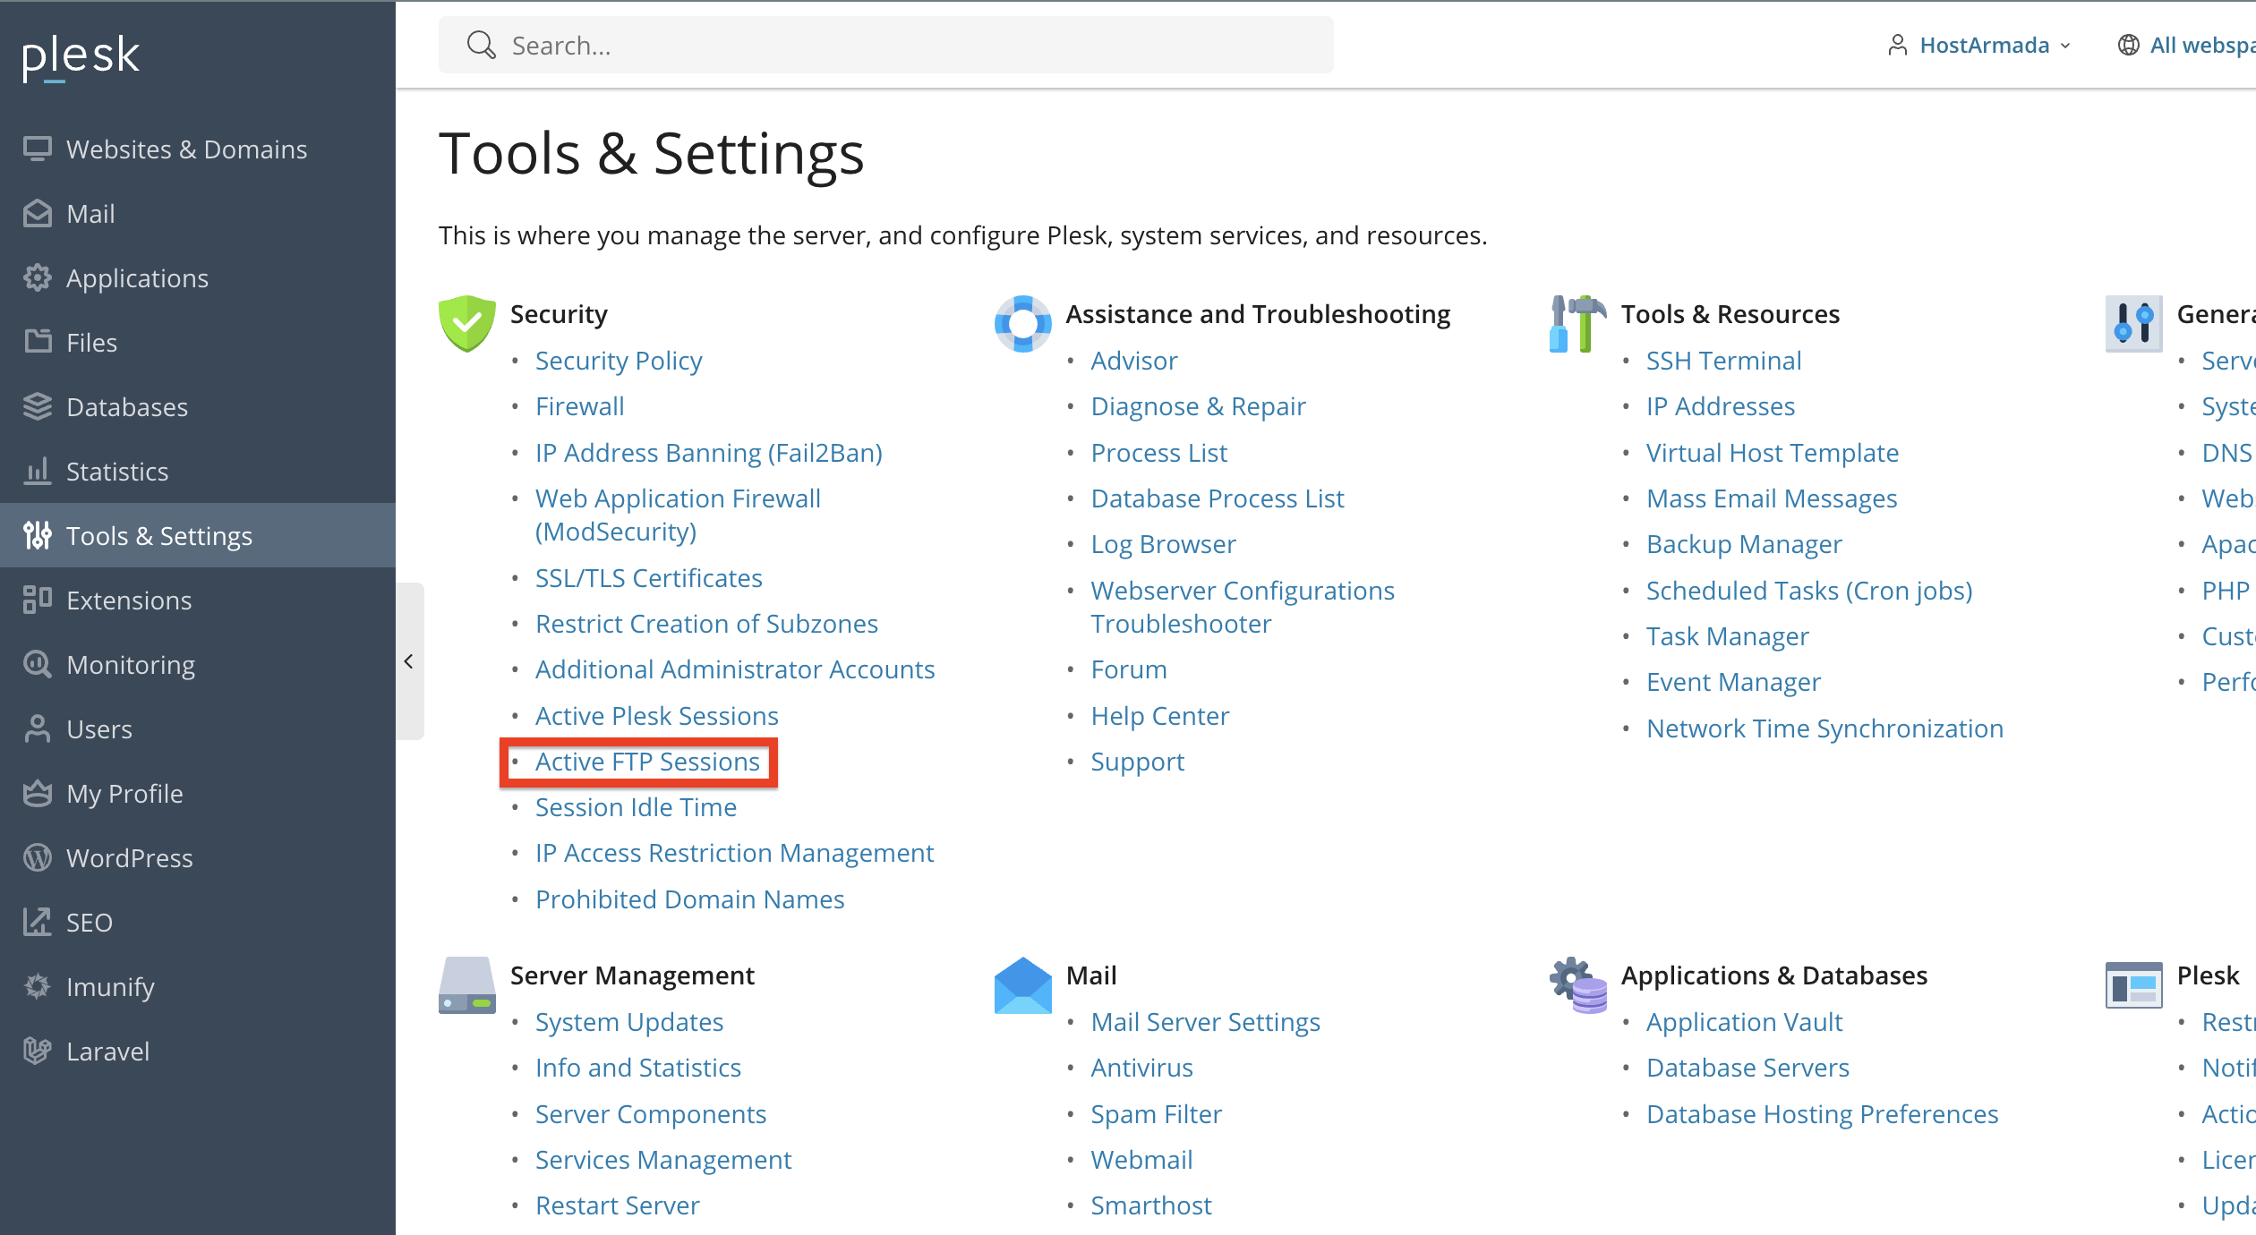The image size is (2256, 1235).
Task: Open SSH Terminal link
Action: 1723,361
